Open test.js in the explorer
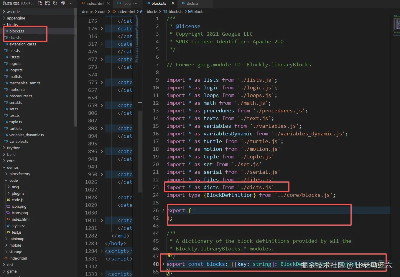This screenshot has width=400, height=277. [17, 232]
